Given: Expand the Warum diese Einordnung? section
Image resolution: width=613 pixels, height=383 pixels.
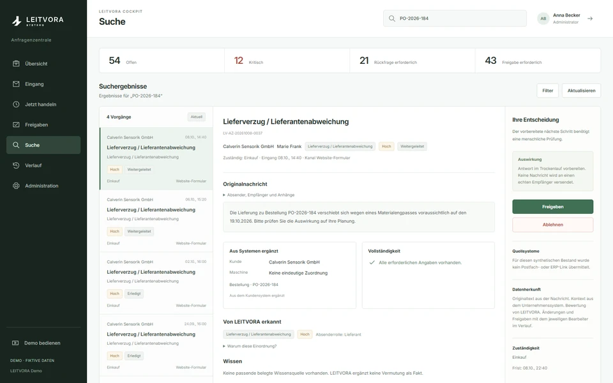Looking at the screenshot, I should 250,346.
